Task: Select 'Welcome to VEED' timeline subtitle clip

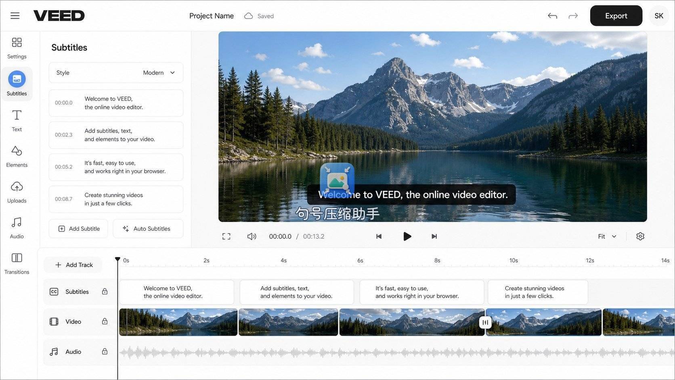Action: [177, 292]
